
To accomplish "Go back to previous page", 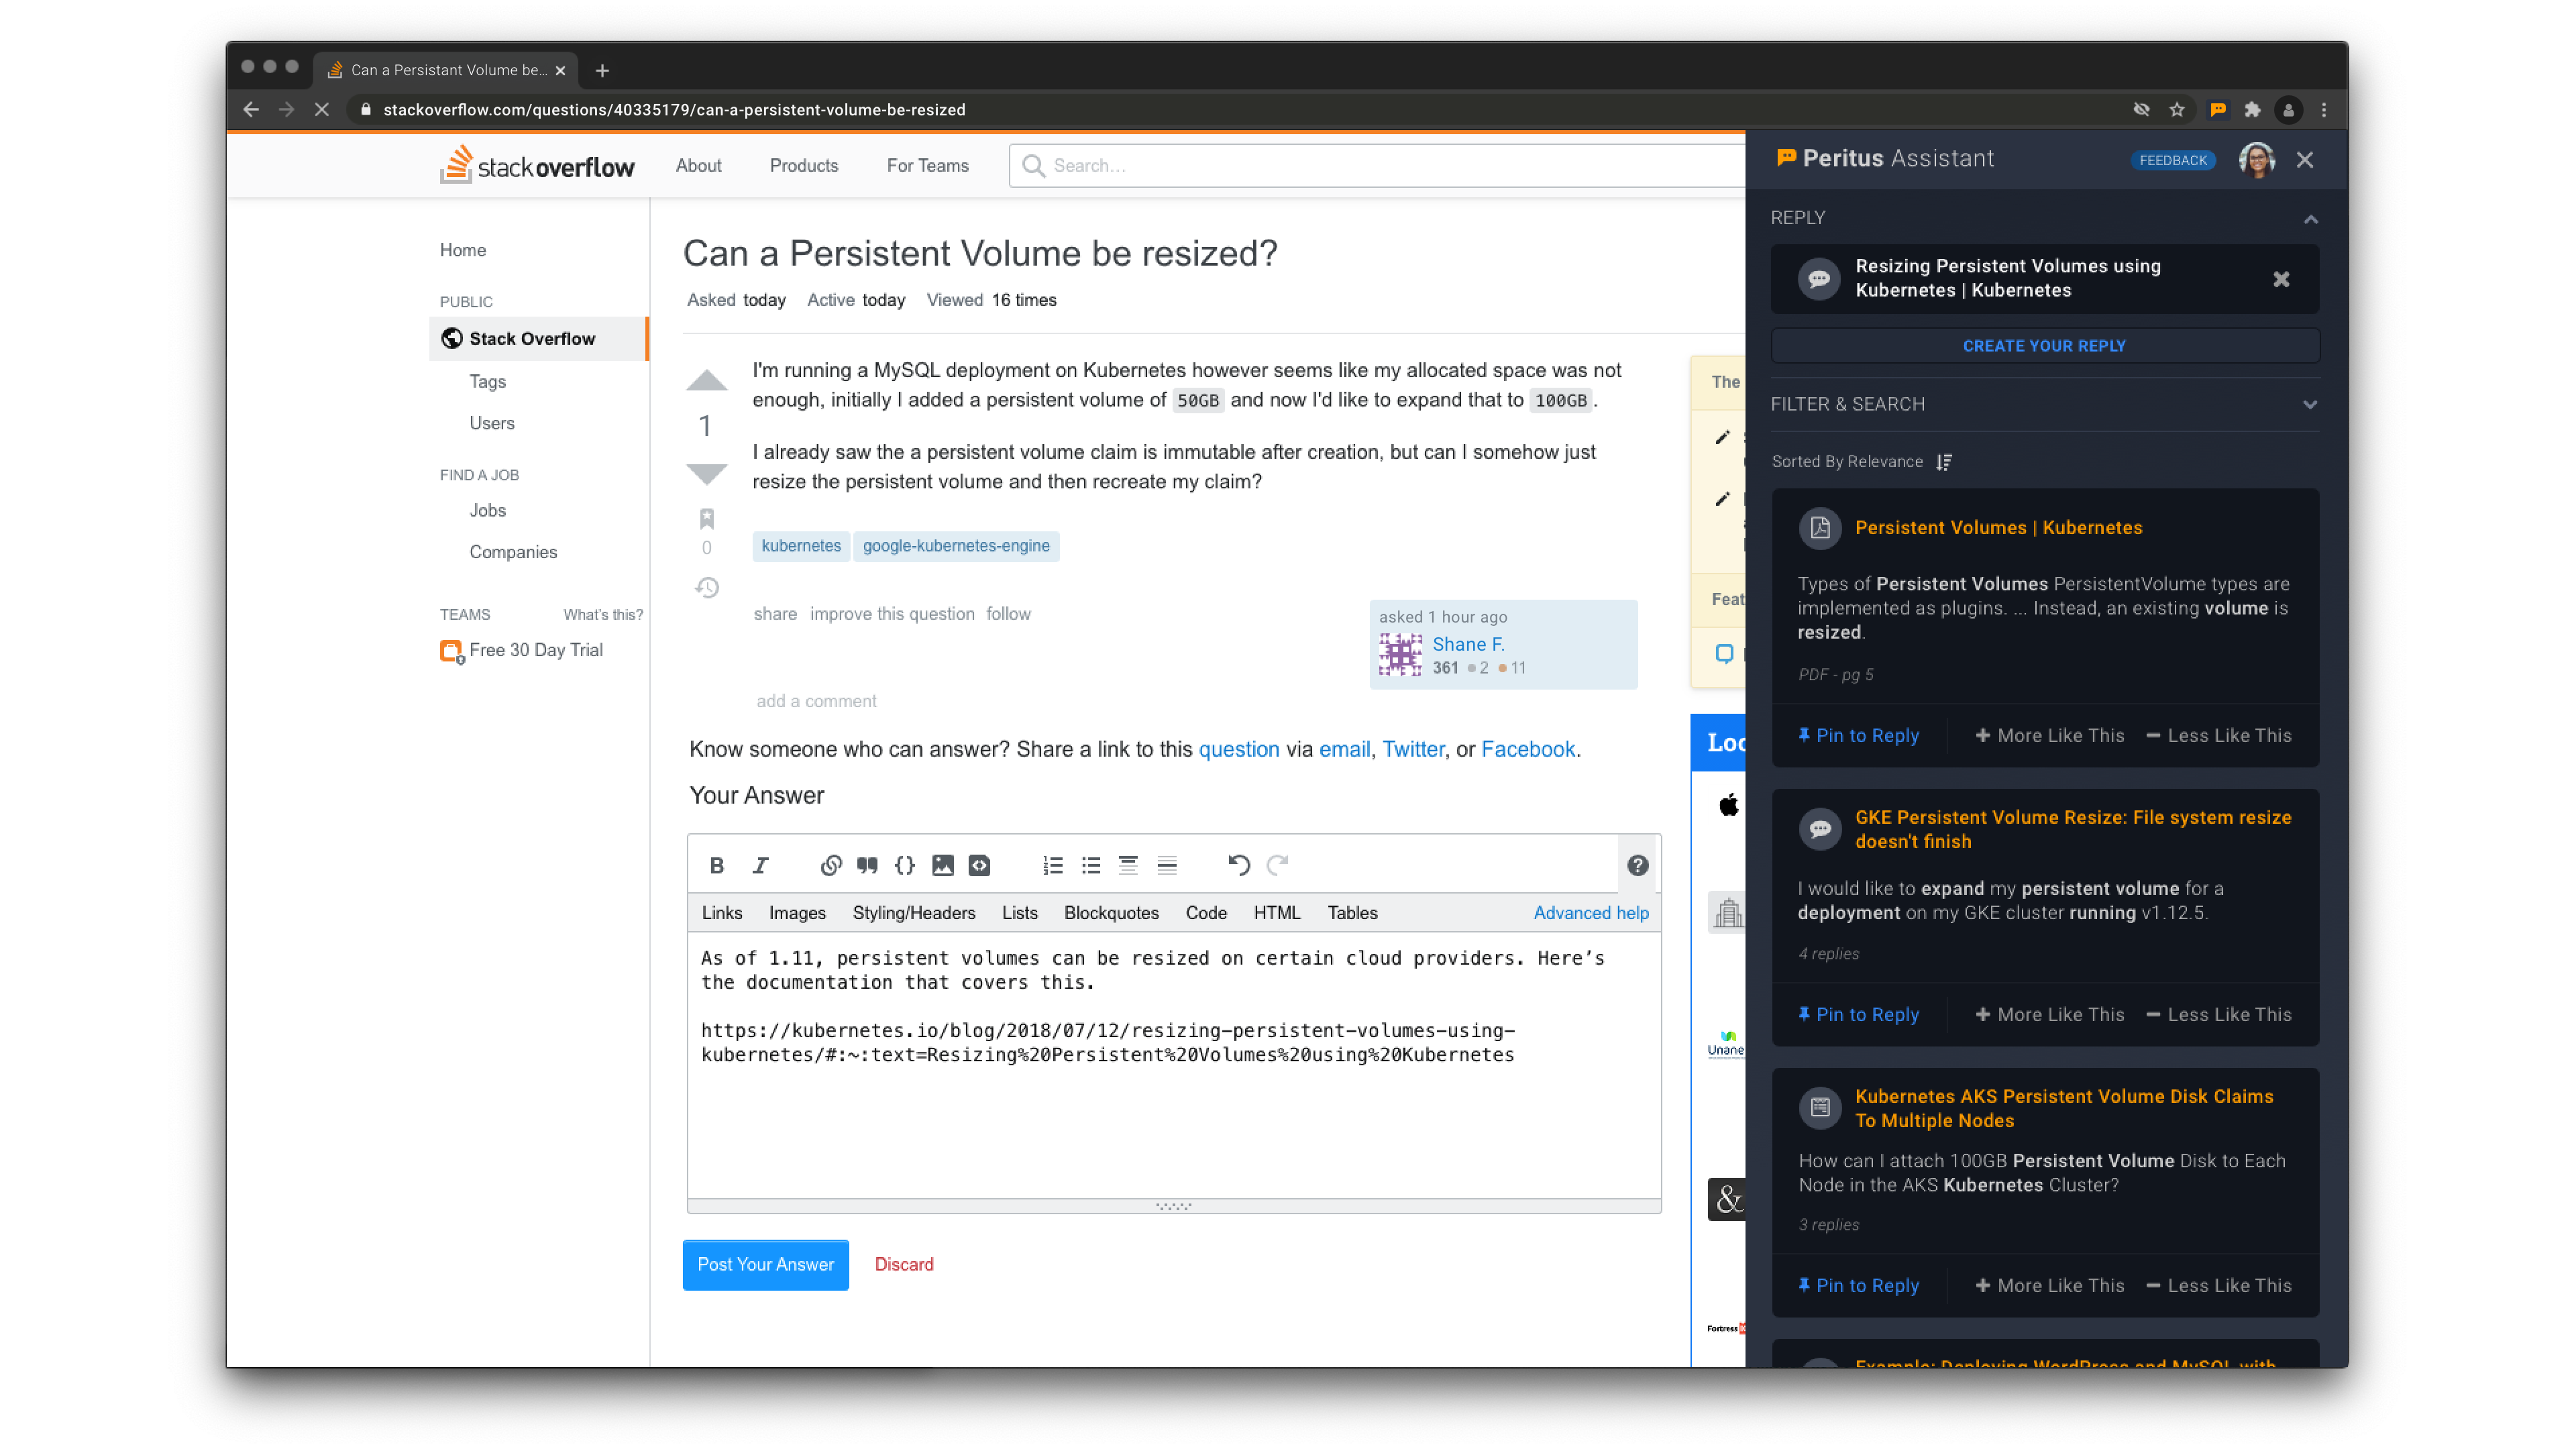I will coord(251,110).
